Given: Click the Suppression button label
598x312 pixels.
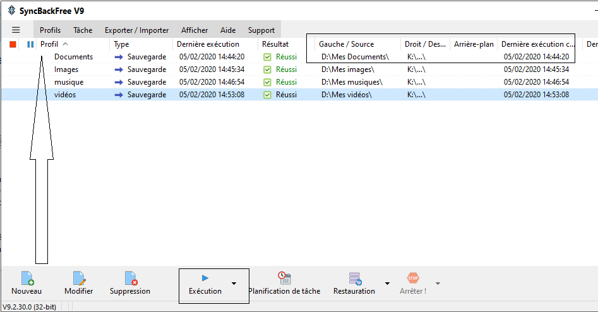Looking at the screenshot, I should tap(130, 291).
